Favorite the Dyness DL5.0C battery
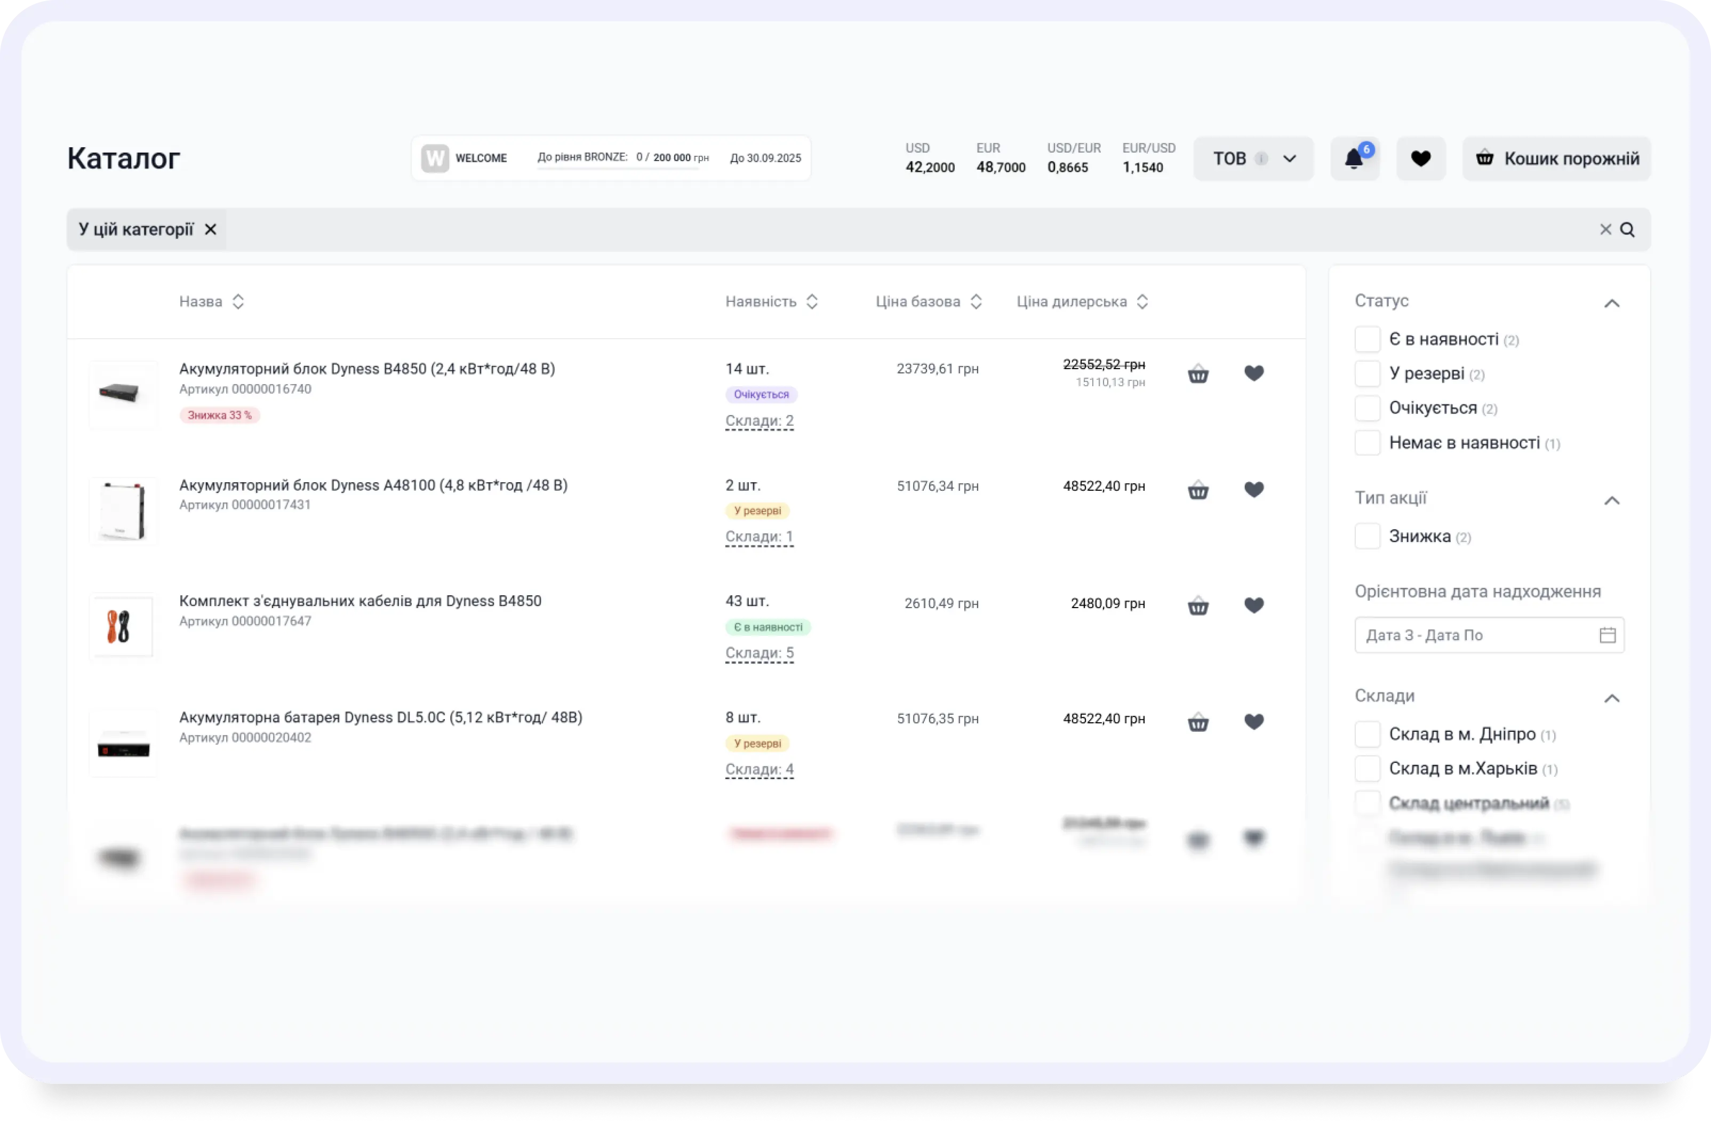This screenshot has width=1711, height=1125. tap(1254, 722)
